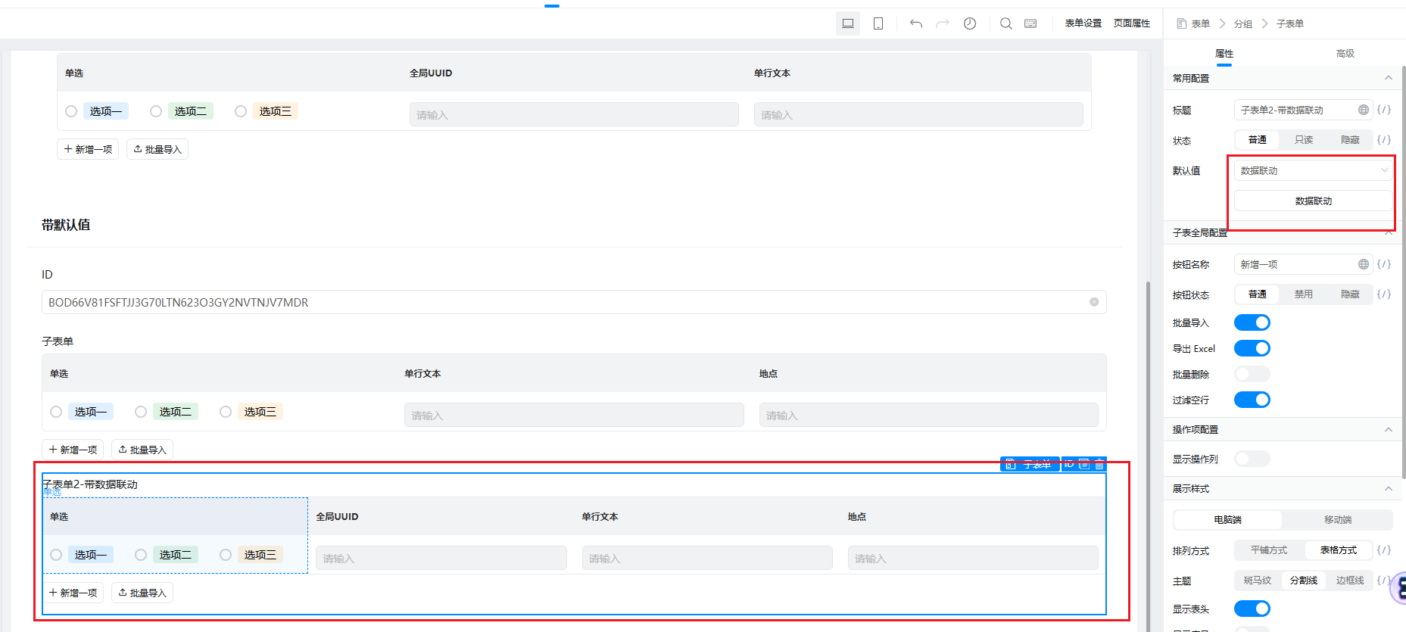The image size is (1406, 632).
Task: Choose 斑马纹 theme
Action: tap(1258, 581)
